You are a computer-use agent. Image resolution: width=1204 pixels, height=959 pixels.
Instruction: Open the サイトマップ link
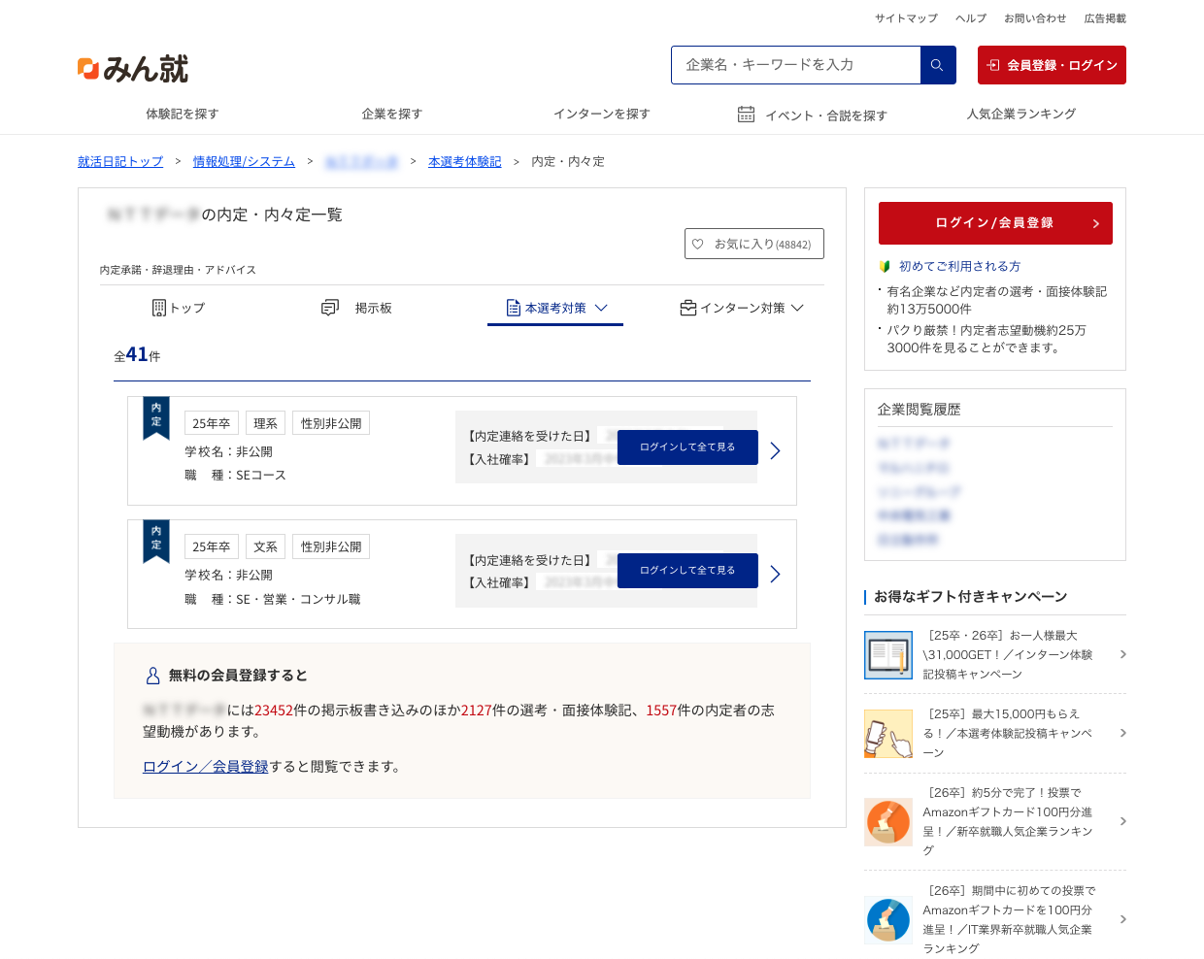pyautogui.click(x=906, y=18)
